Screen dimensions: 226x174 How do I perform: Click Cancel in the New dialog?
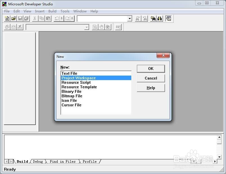(x=151, y=78)
